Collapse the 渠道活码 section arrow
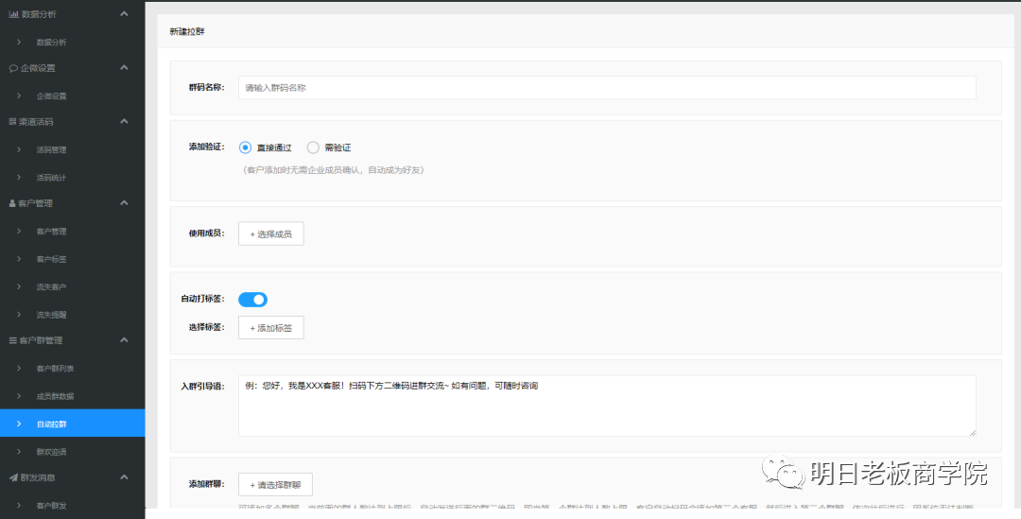Viewport: 1021px width, 519px height. click(125, 121)
